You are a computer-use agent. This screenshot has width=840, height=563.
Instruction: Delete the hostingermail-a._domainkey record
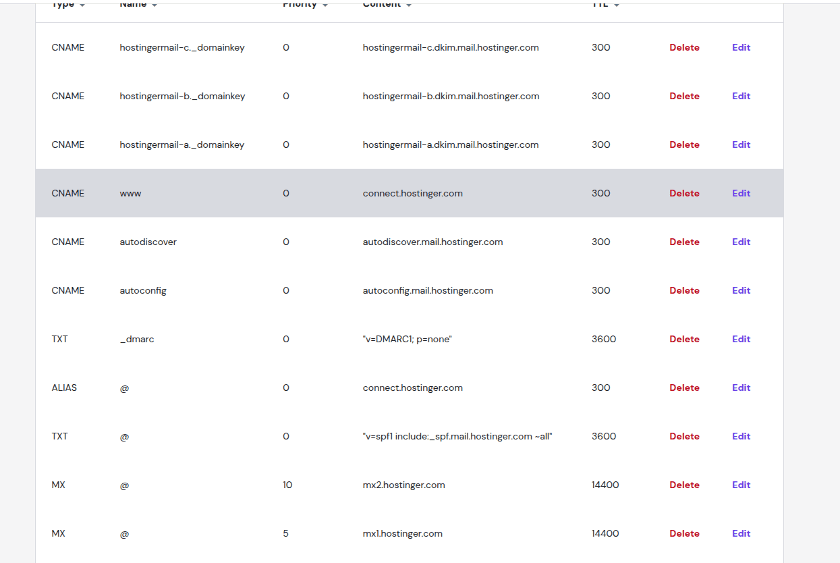(684, 144)
